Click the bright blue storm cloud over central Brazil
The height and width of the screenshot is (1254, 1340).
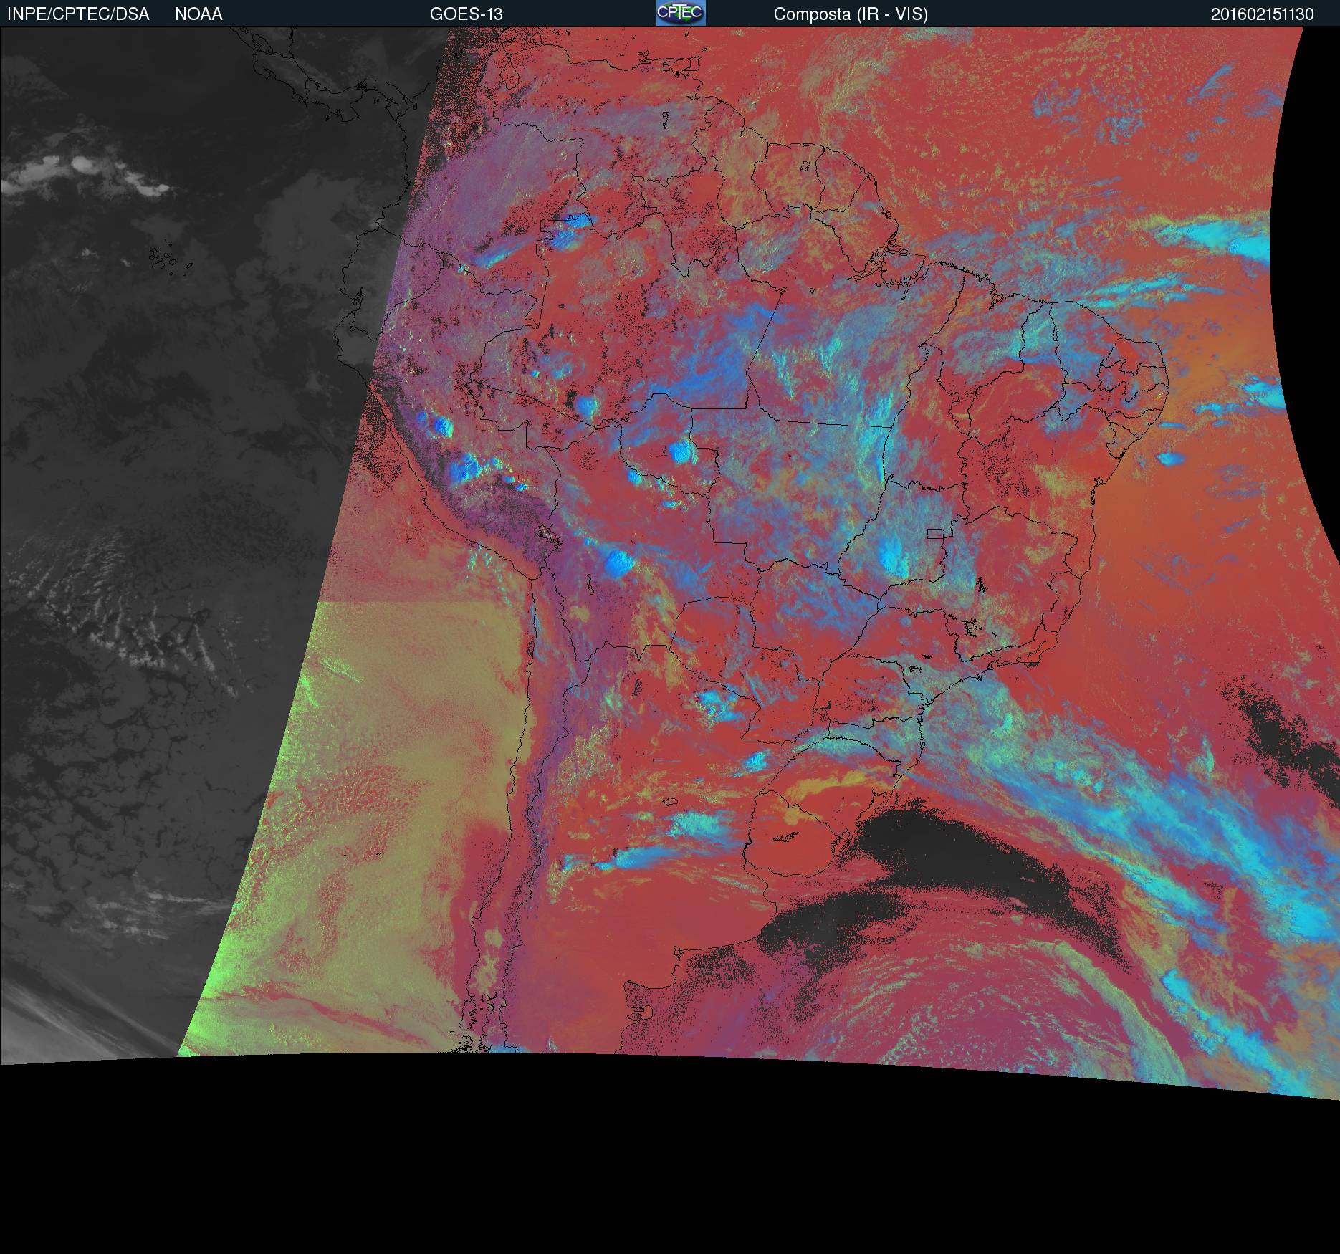tap(892, 555)
